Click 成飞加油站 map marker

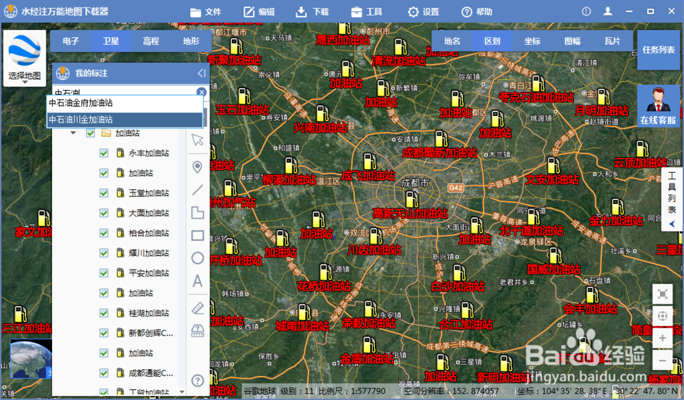(x=370, y=162)
